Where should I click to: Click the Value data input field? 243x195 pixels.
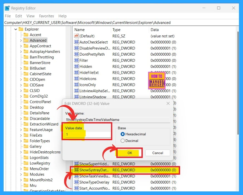click(88, 134)
